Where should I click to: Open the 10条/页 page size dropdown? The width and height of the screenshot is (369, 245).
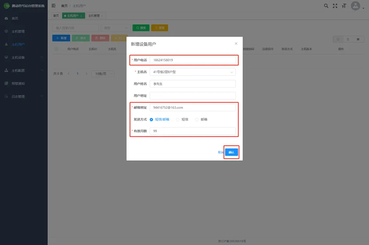tap(103, 73)
